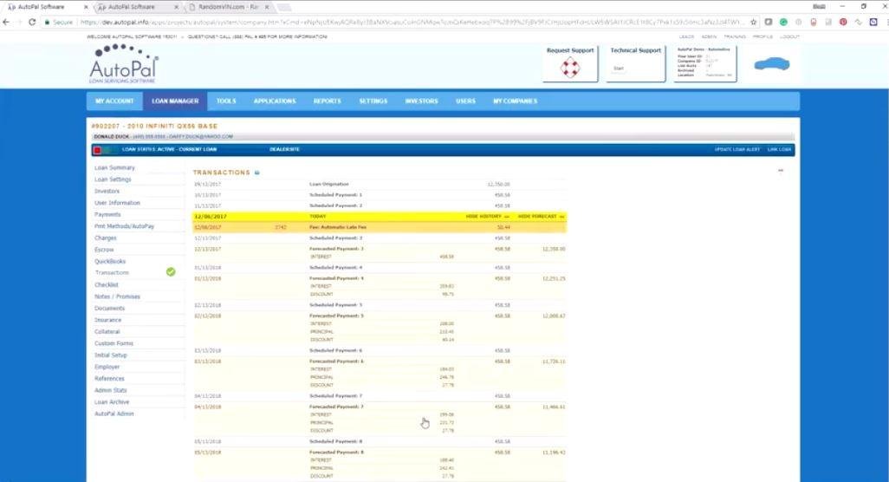Click the Leads link at top right
Screen dimensions: 889x482
pyautogui.click(x=686, y=37)
